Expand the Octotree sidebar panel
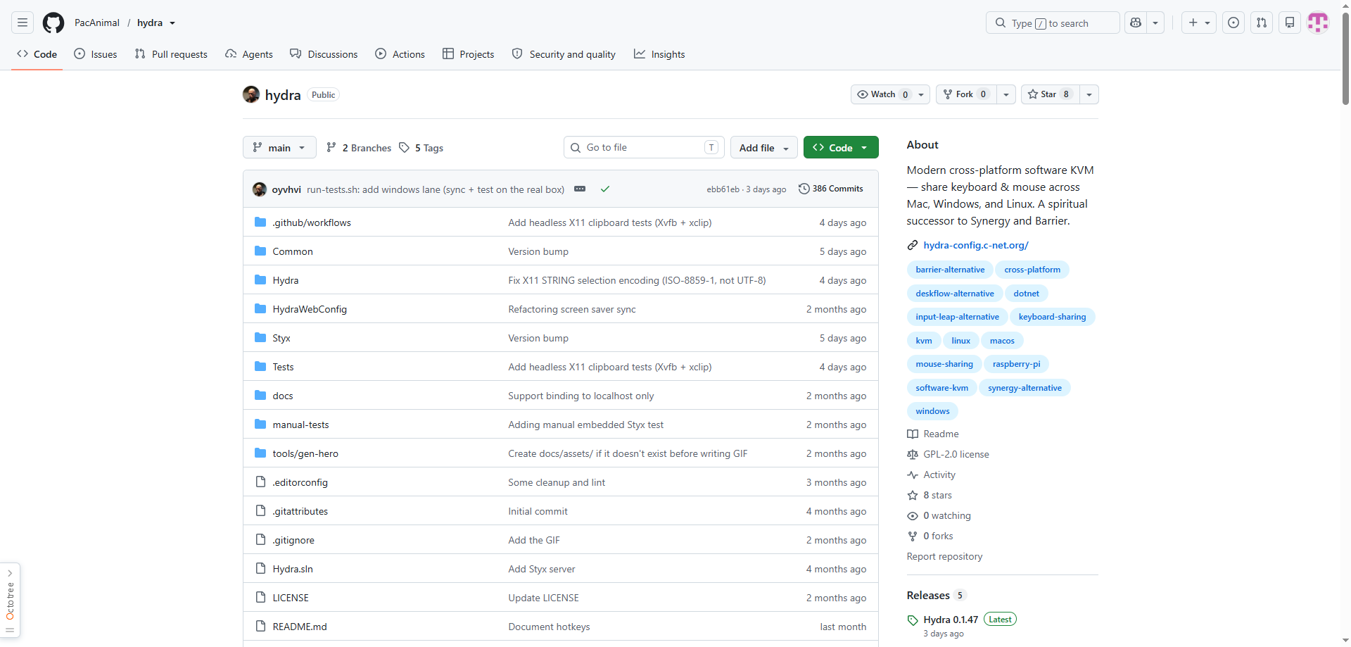The image size is (1351, 647). pos(10,601)
